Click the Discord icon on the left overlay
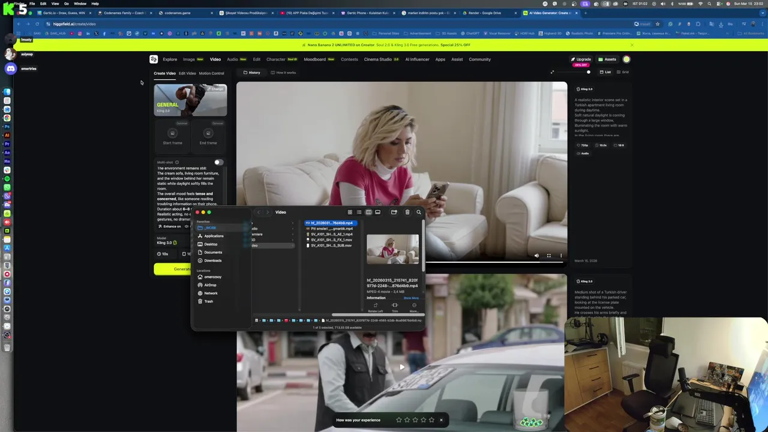This screenshot has height=432, width=768. point(10,69)
